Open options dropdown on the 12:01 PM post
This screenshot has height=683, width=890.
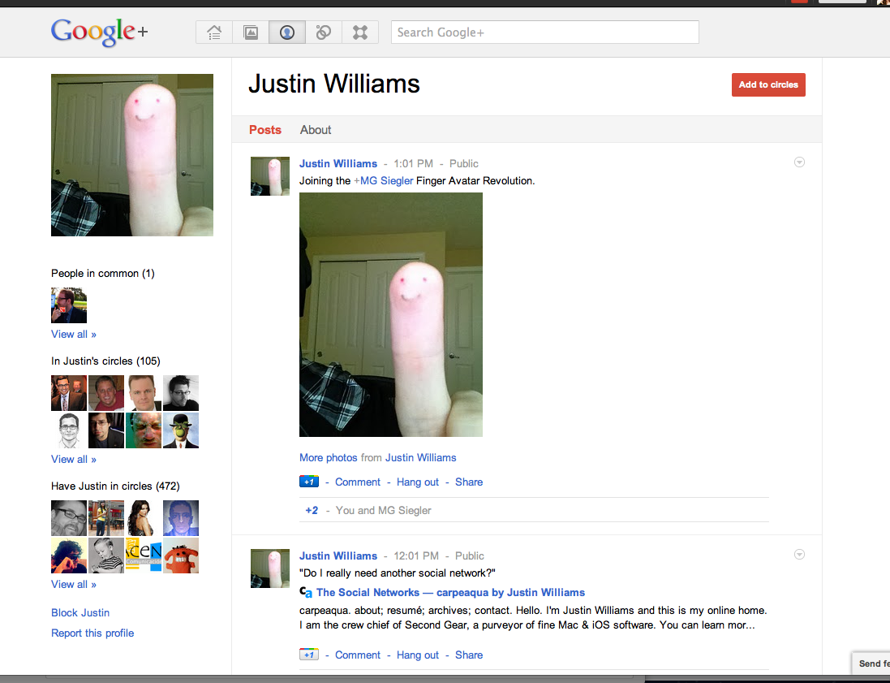coord(799,555)
